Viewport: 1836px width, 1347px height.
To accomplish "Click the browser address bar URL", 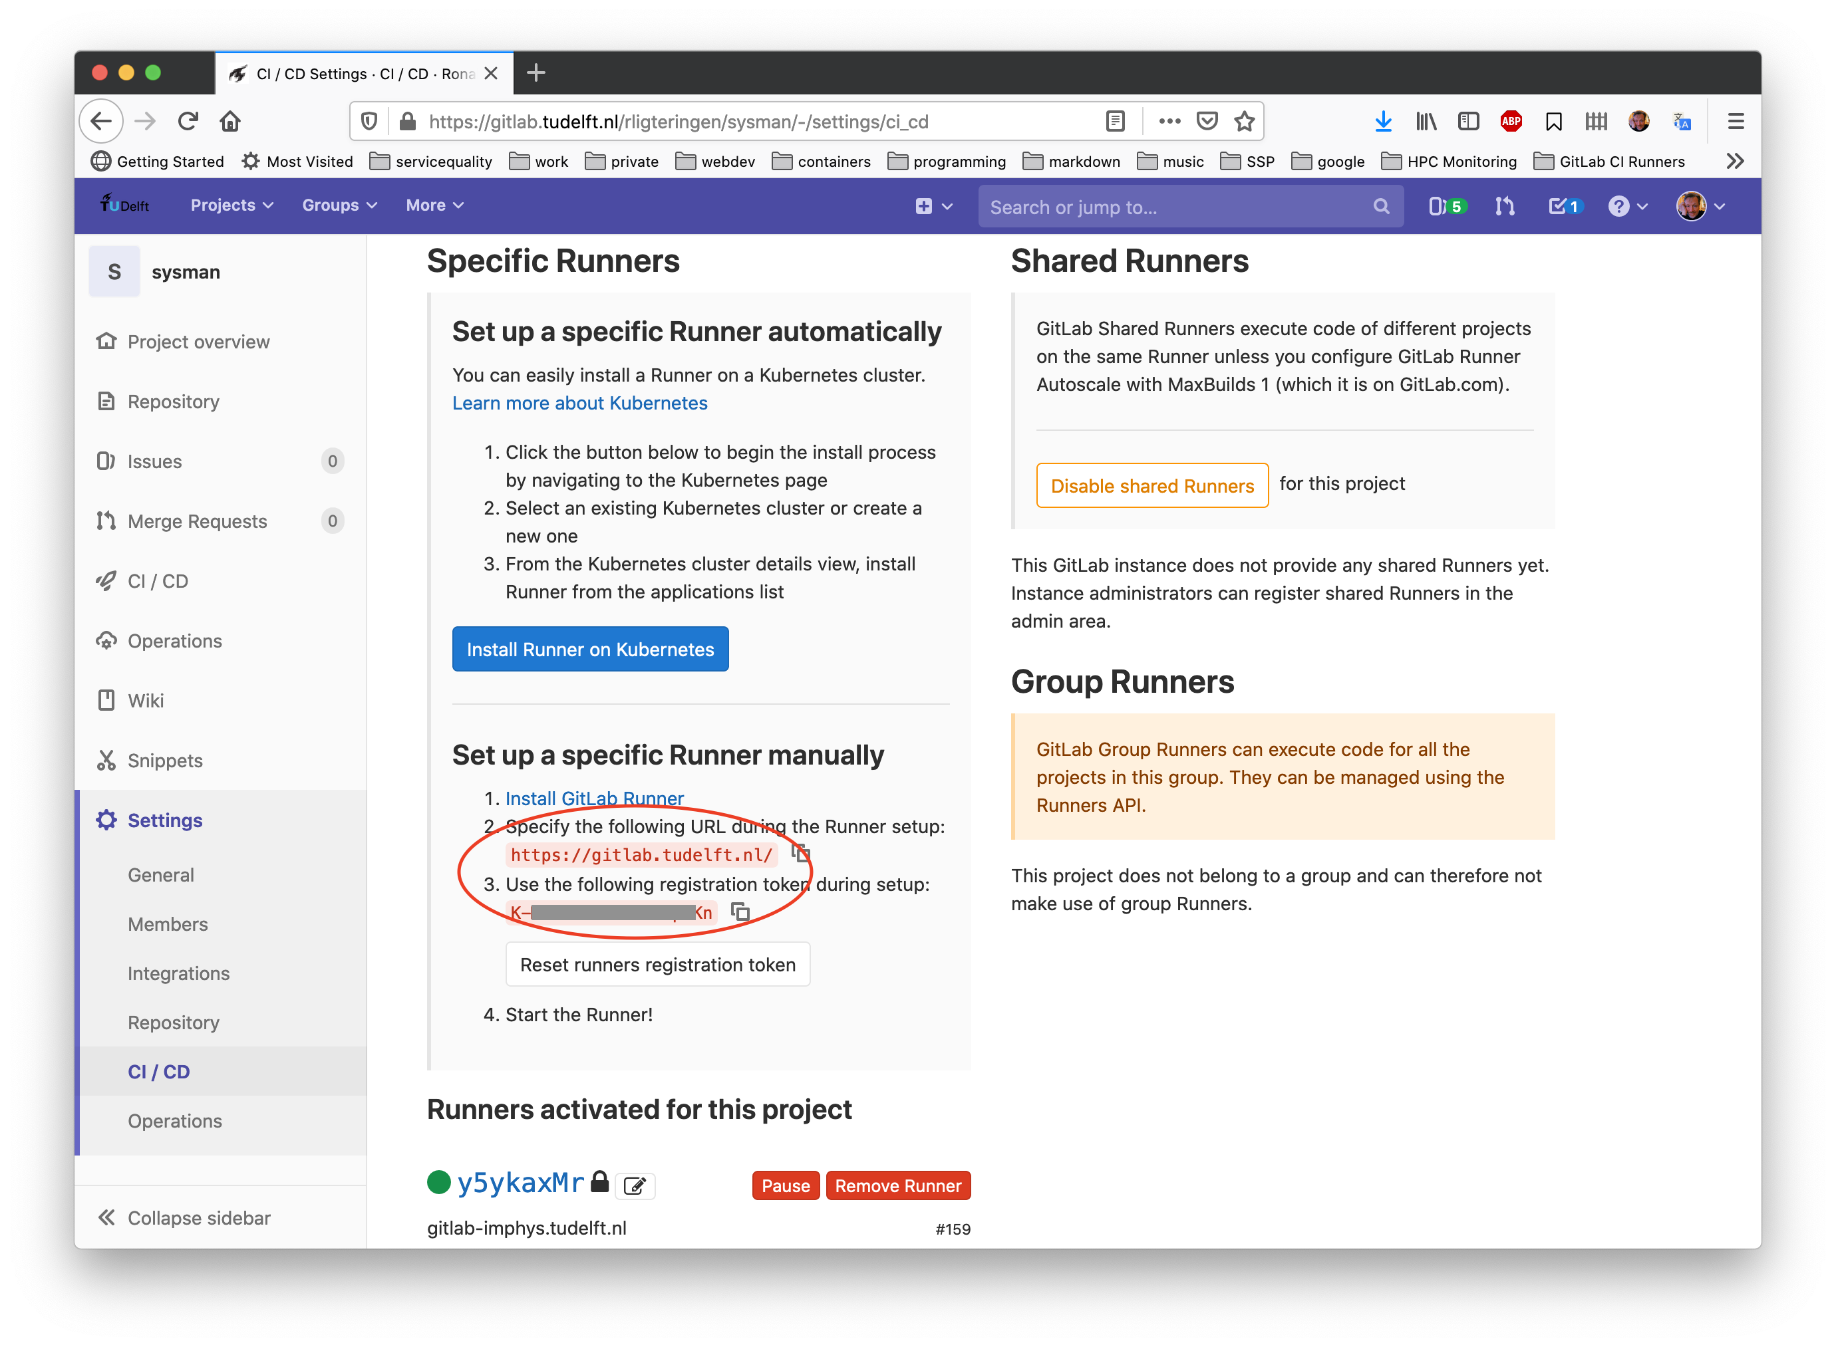I will pos(677,122).
